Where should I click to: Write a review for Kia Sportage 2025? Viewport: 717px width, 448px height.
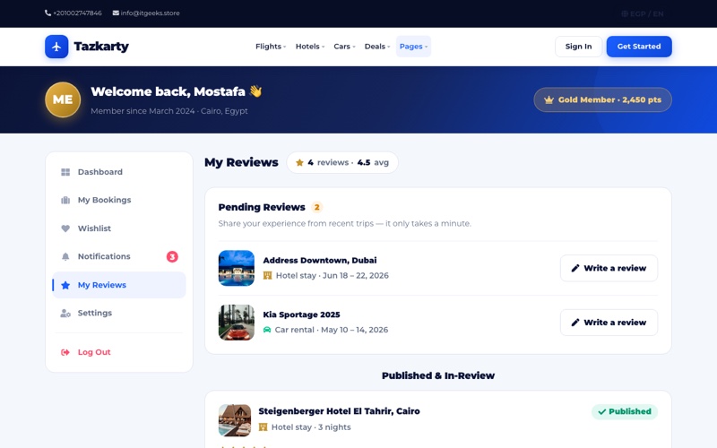pyautogui.click(x=609, y=323)
